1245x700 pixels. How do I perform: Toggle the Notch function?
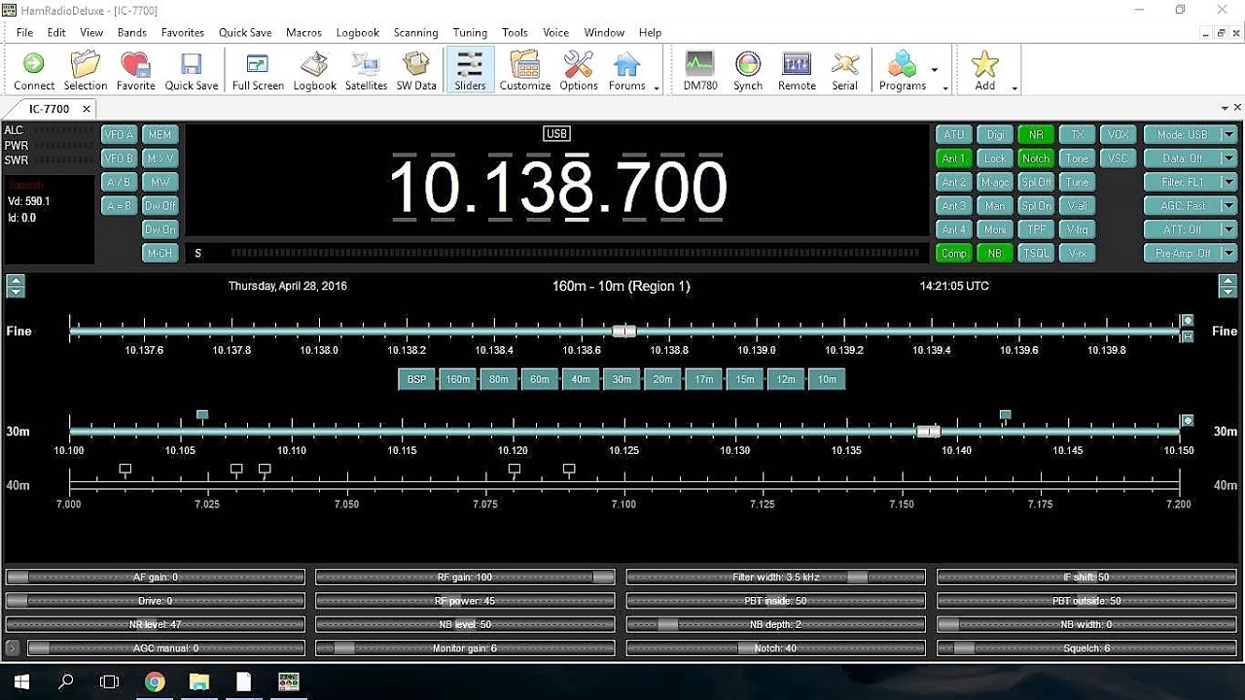(1036, 158)
